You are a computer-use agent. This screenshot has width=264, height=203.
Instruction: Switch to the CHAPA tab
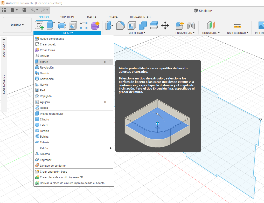click(113, 17)
